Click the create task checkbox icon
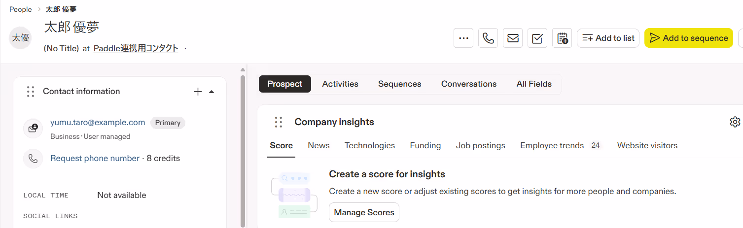743x228 pixels. click(x=537, y=38)
